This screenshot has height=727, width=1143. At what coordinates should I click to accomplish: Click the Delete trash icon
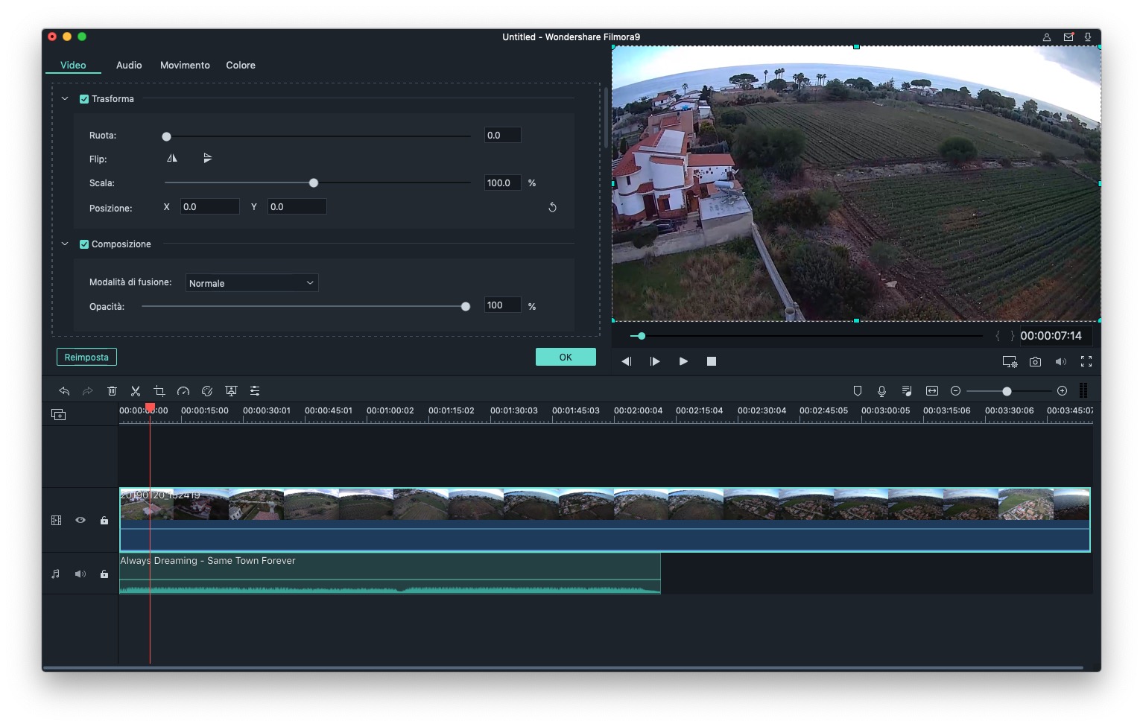point(112,390)
